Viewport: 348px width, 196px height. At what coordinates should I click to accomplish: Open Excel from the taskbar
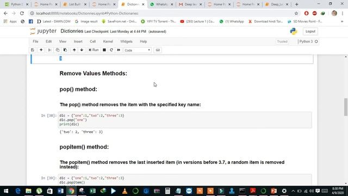[93, 191]
